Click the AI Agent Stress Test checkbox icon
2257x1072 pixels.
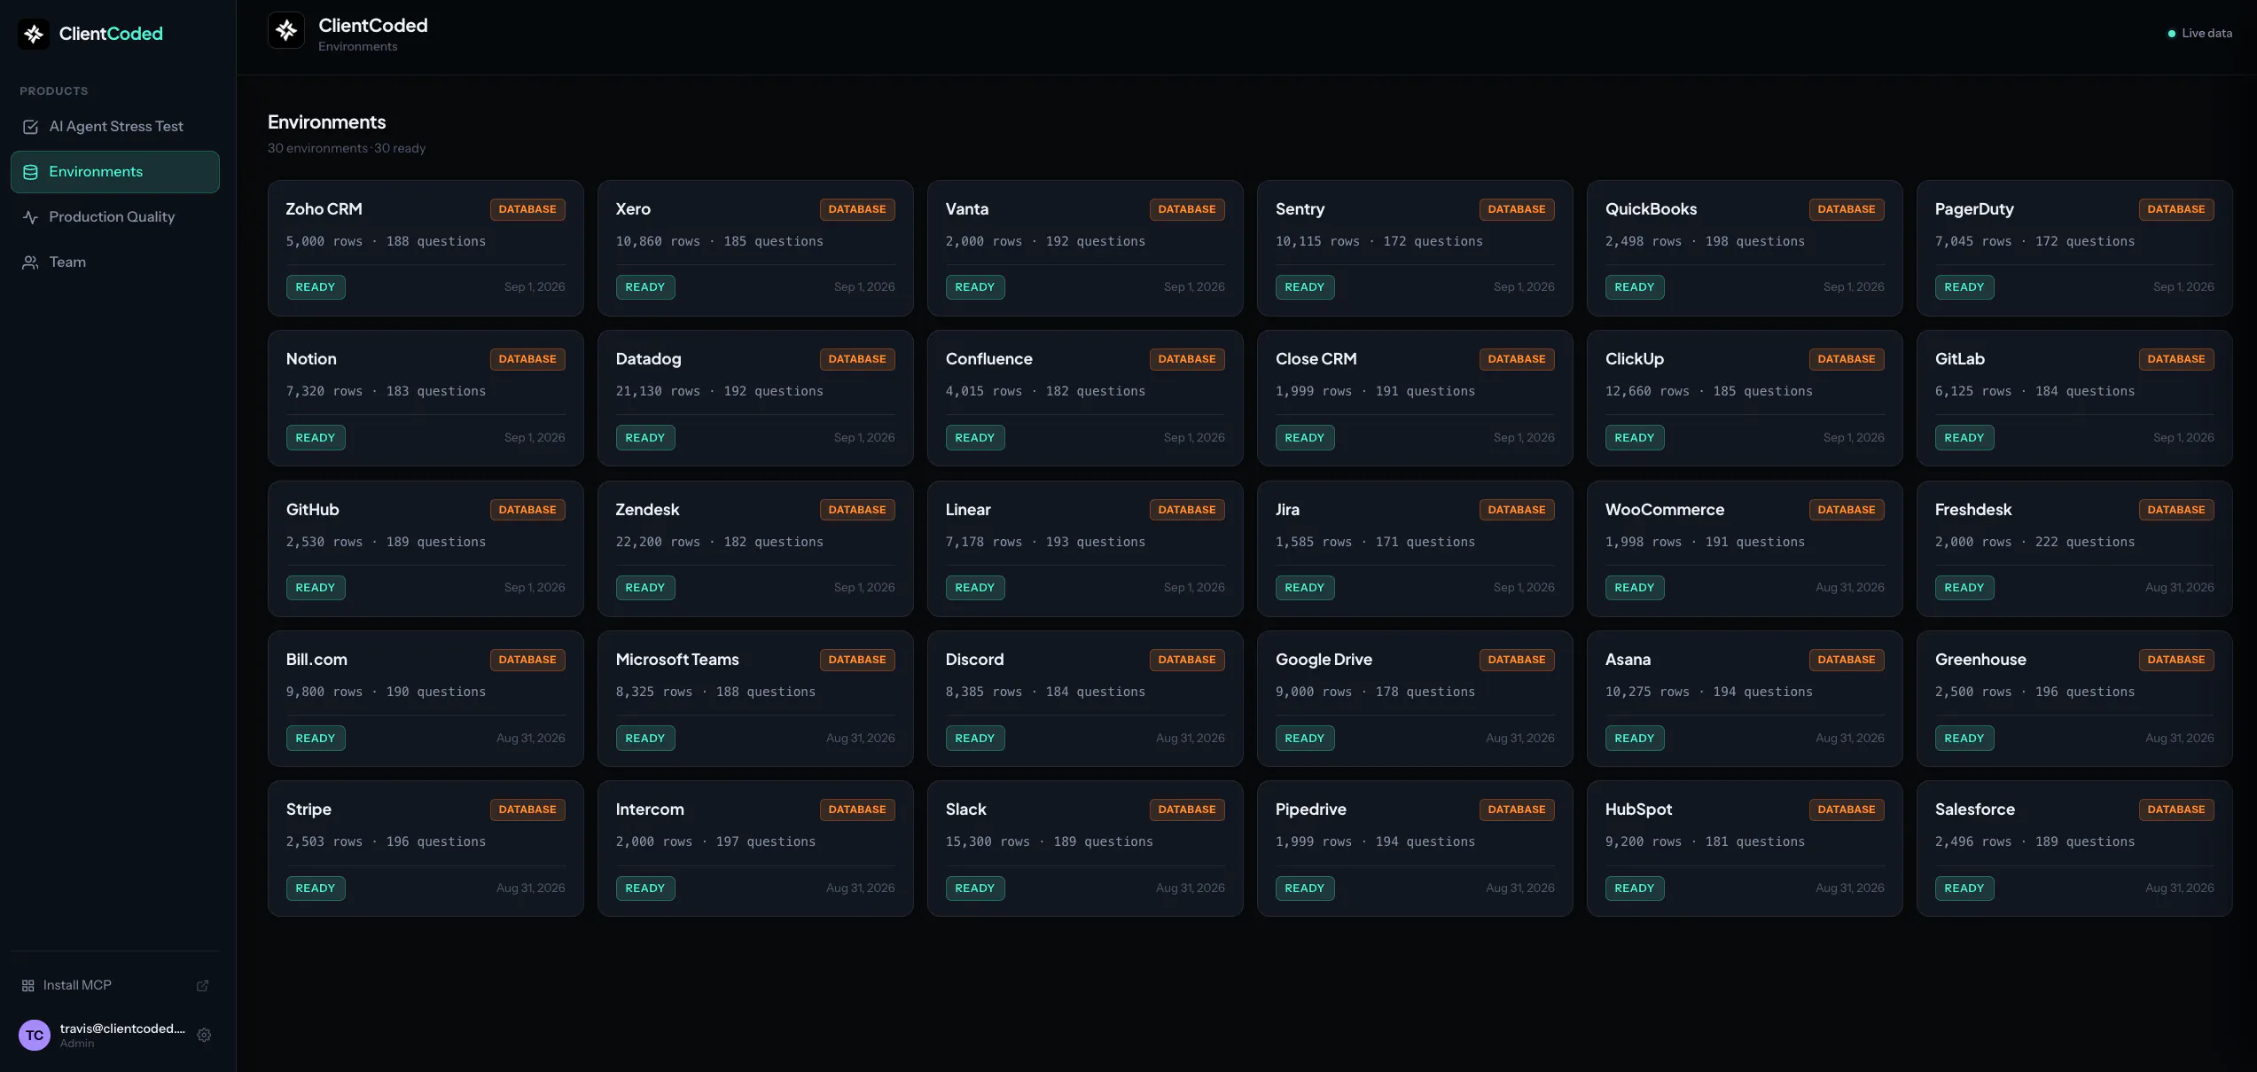point(30,127)
